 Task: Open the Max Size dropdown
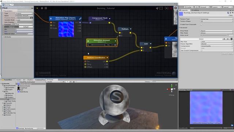(x=217, y=41)
